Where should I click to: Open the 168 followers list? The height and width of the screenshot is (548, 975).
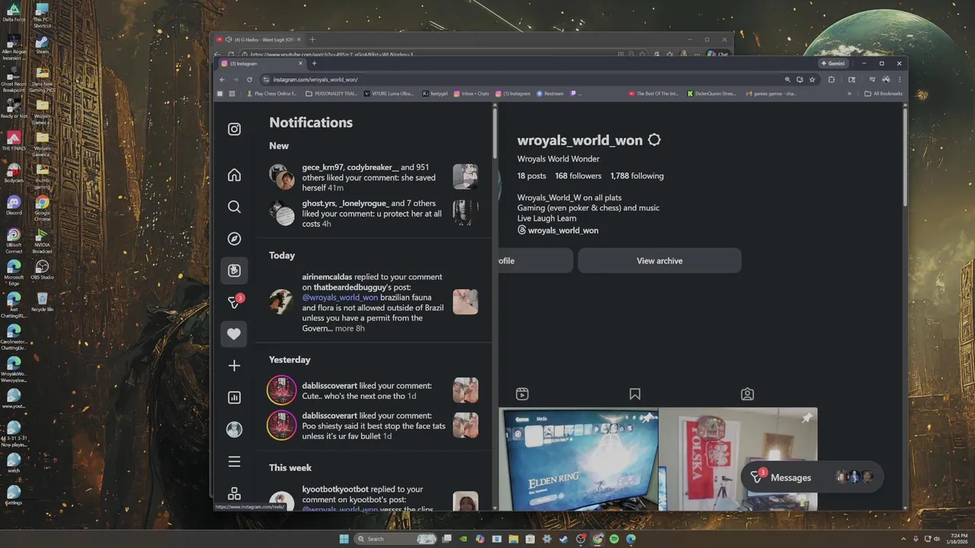pos(578,176)
